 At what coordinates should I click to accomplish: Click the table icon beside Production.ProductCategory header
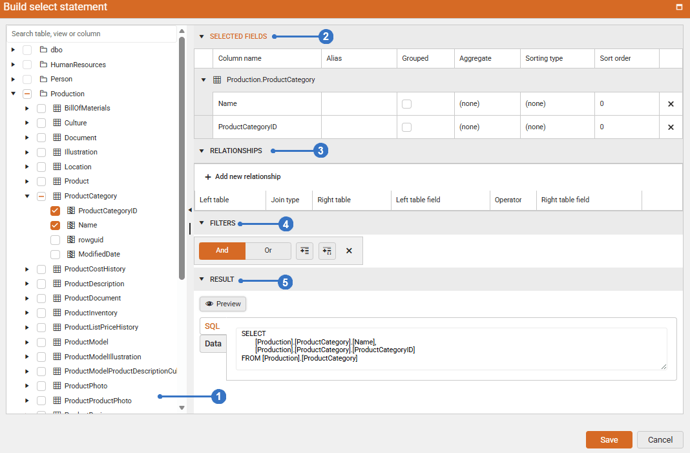(x=216, y=80)
